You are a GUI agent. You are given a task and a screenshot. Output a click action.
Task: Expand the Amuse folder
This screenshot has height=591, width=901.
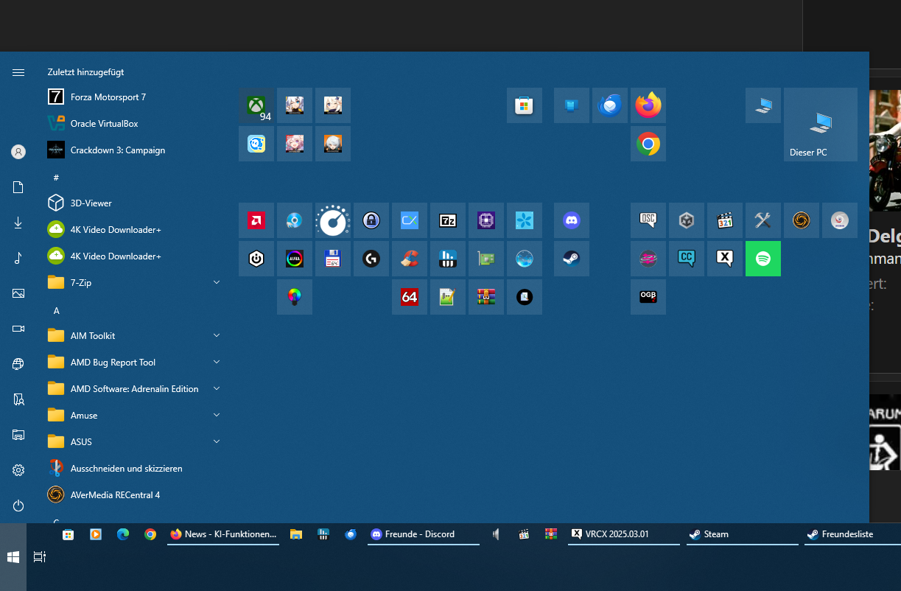click(134, 415)
